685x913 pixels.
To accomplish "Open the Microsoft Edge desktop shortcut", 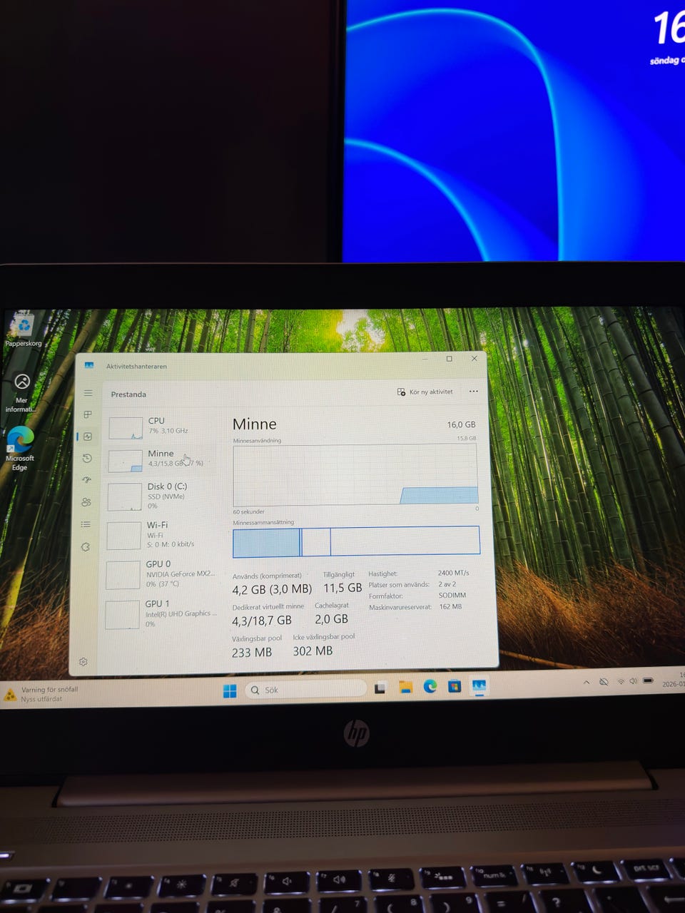I will (x=20, y=449).
